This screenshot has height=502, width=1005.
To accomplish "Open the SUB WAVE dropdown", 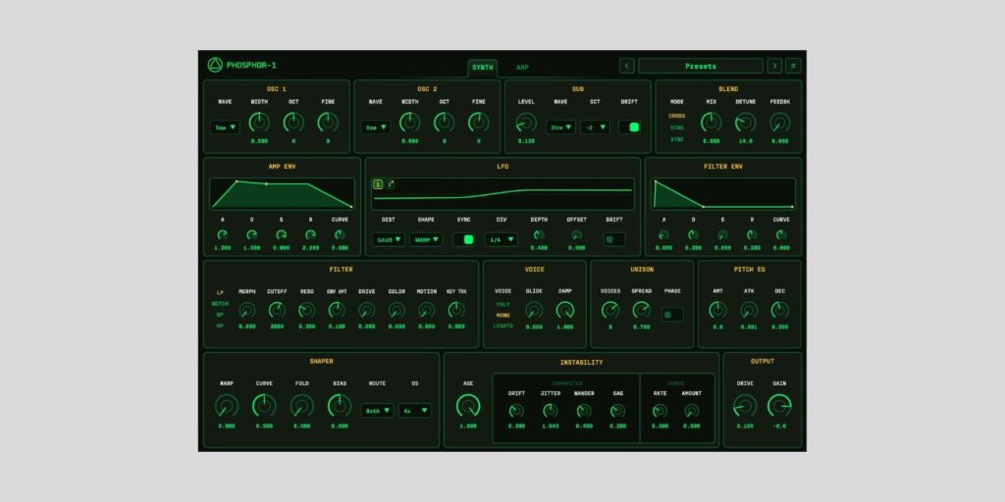I will [x=560, y=127].
